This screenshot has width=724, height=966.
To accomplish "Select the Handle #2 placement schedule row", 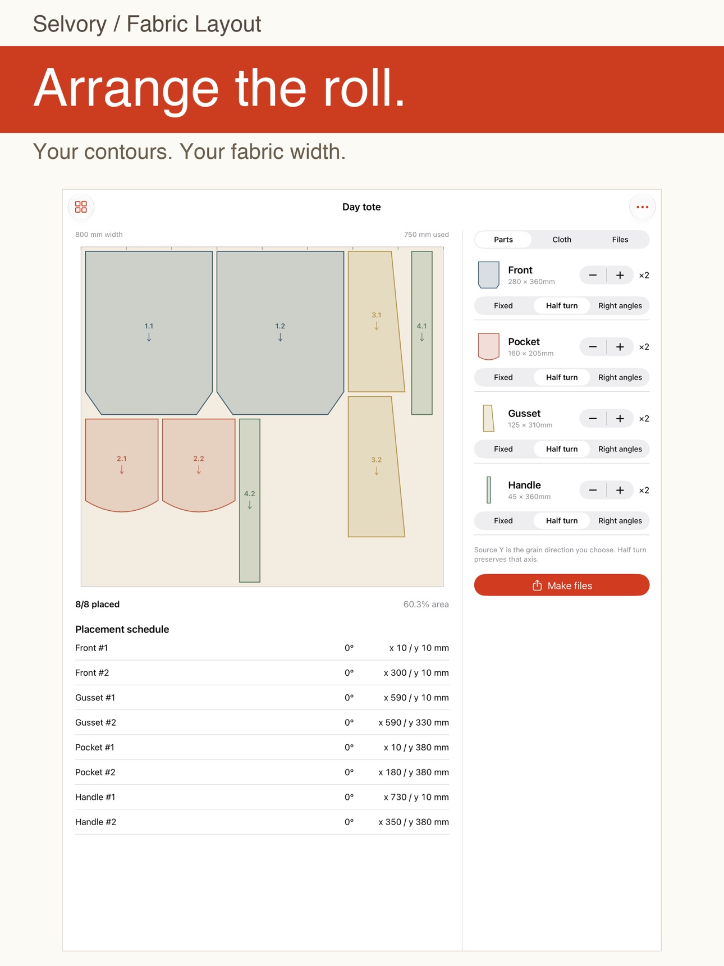I will coord(262,822).
